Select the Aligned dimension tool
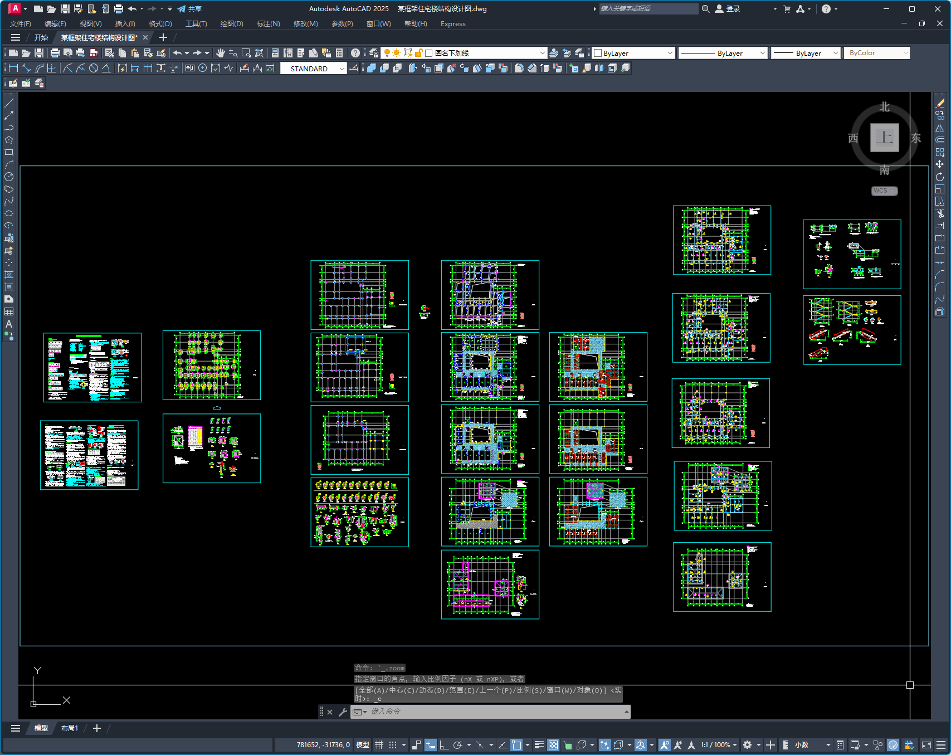 [26, 68]
